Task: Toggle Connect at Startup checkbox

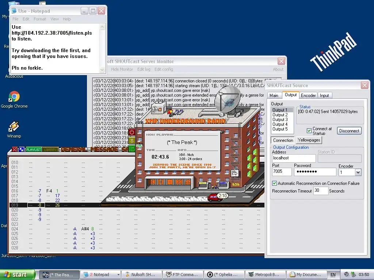Action: 309,131
